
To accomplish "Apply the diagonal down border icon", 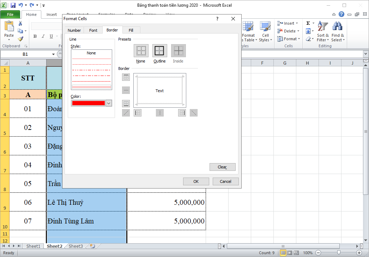I will click(193, 113).
